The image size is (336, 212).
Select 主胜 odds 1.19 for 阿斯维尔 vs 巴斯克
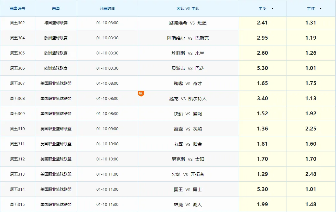[311, 38]
